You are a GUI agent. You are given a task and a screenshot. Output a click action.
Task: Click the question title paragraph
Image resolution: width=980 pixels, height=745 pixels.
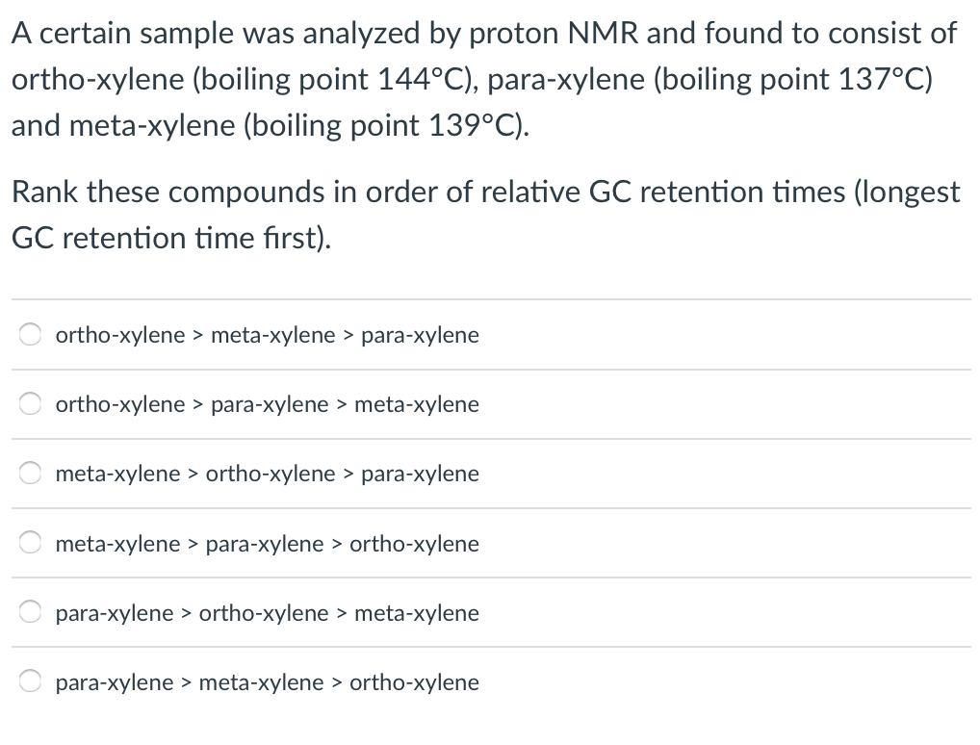point(481,79)
